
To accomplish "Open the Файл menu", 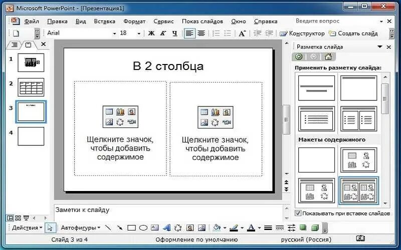I will pos(32,21).
